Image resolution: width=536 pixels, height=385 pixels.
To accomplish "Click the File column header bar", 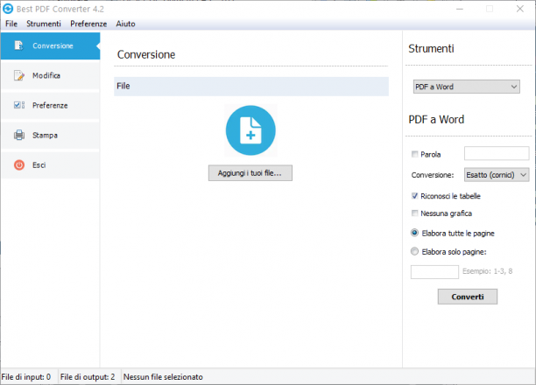I will [x=251, y=86].
